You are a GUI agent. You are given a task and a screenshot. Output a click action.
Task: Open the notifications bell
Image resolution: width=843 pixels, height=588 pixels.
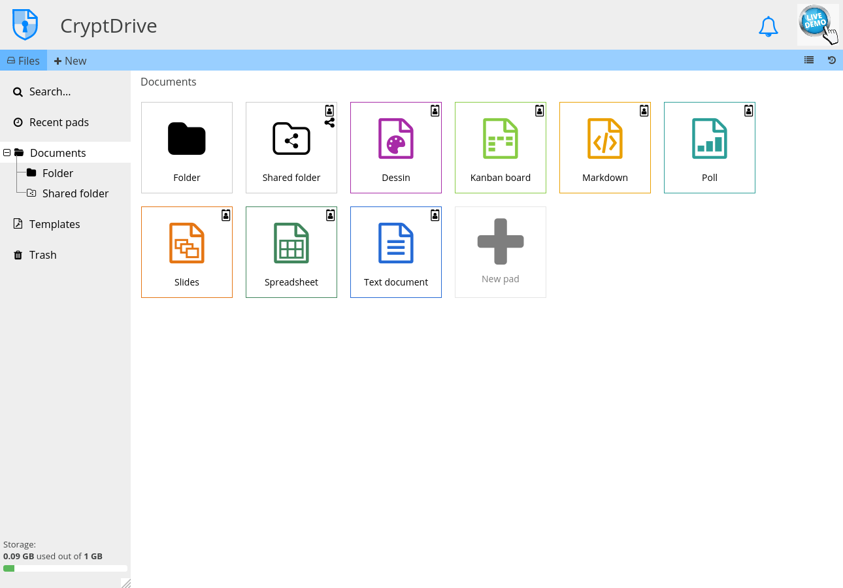pos(768,26)
